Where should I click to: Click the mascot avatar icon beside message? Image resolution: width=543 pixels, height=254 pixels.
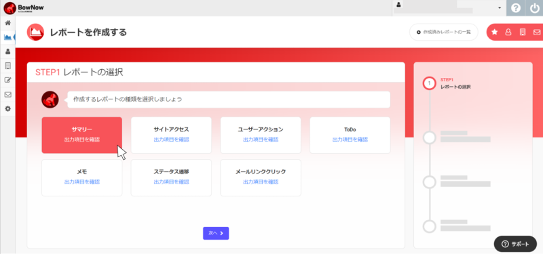pyautogui.click(x=50, y=100)
